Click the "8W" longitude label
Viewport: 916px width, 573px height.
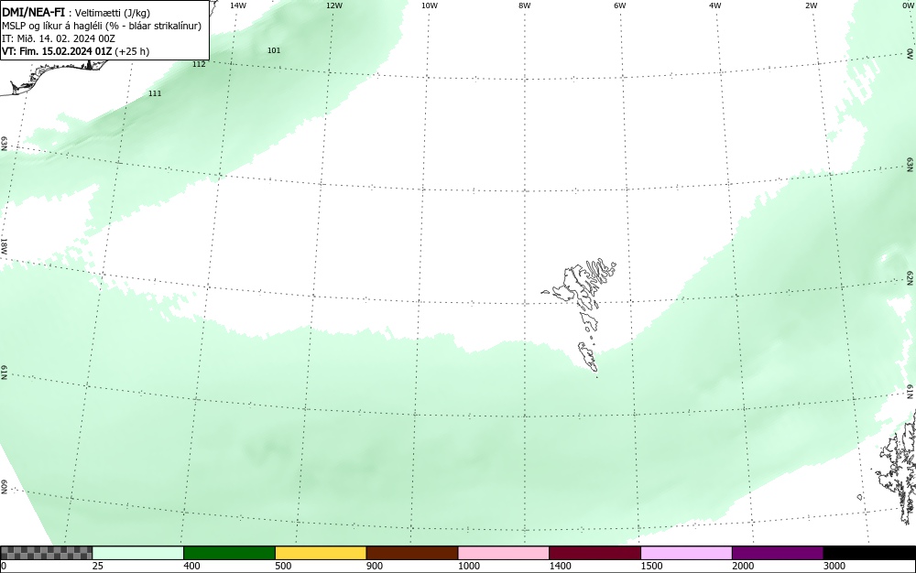[525, 5]
